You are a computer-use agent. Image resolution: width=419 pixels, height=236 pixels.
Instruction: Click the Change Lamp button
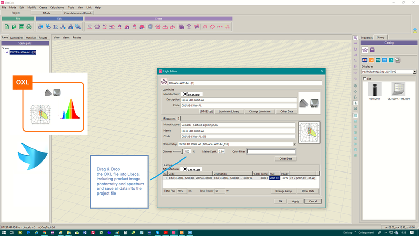click(283, 191)
